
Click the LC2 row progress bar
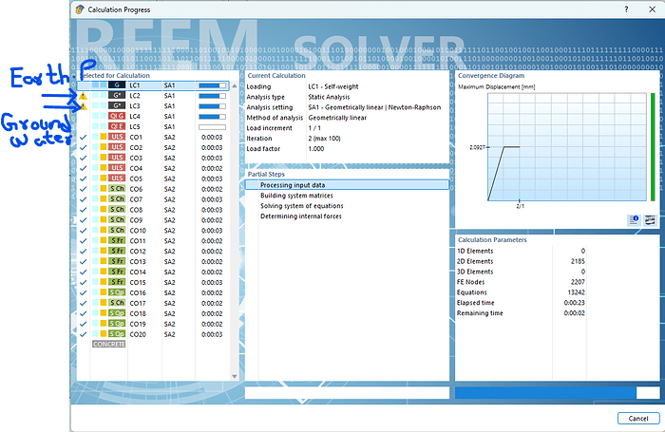coord(212,96)
